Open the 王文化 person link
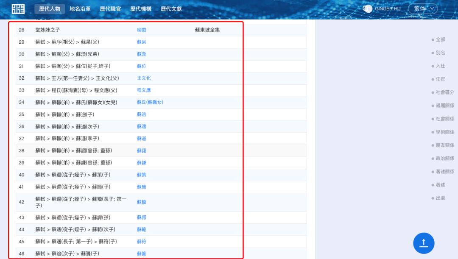The width and height of the screenshot is (458, 259). coord(144,78)
